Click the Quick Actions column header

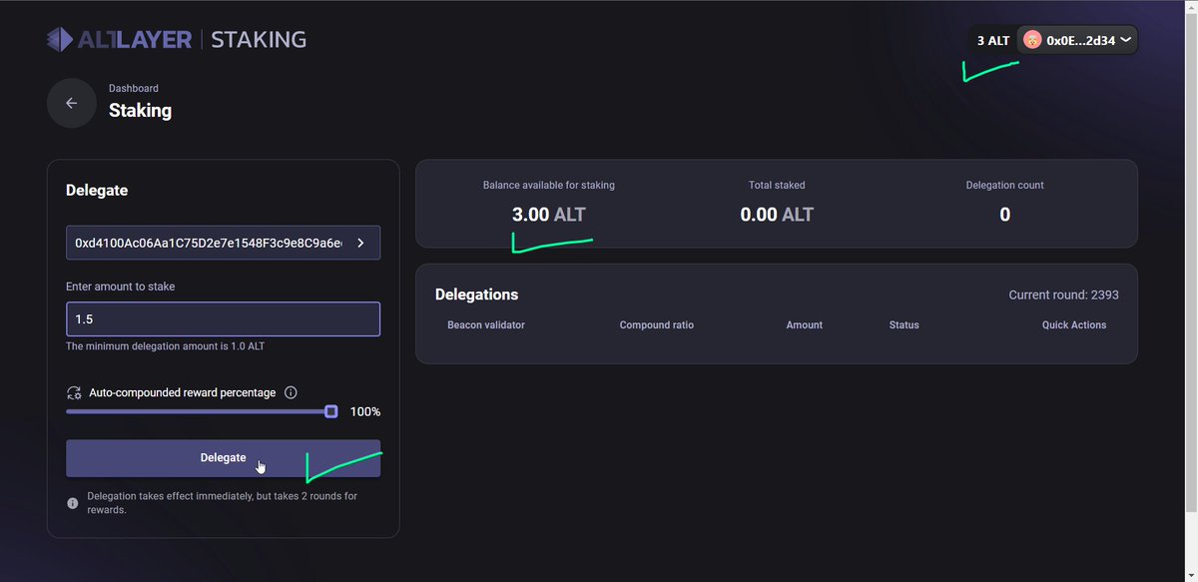[x=1074, y=325]
